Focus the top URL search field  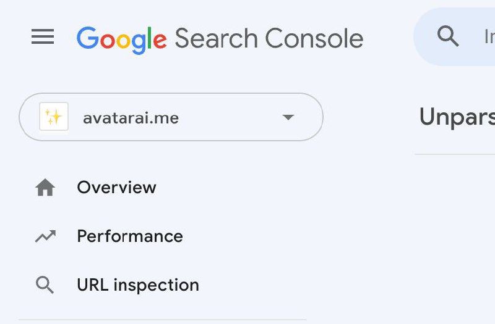[x=476, y=37]
